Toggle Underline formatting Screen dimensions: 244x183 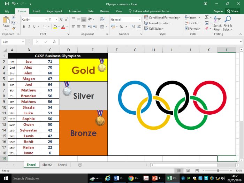[x=35, y=27]
